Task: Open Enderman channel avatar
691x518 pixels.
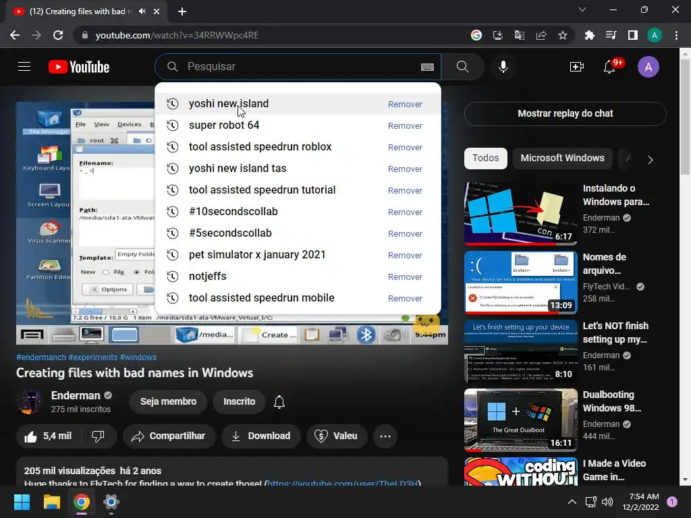Action: click(x=30, y=402)
